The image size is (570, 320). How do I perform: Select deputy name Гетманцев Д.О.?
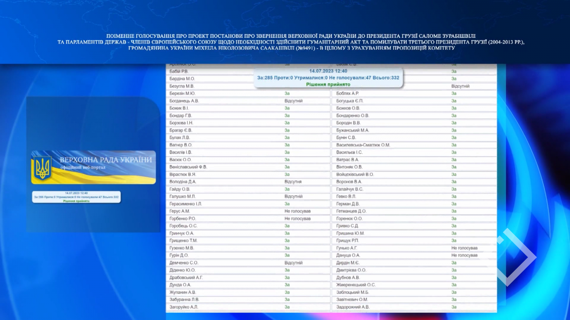pyautogui.click(x=351, y=211)
